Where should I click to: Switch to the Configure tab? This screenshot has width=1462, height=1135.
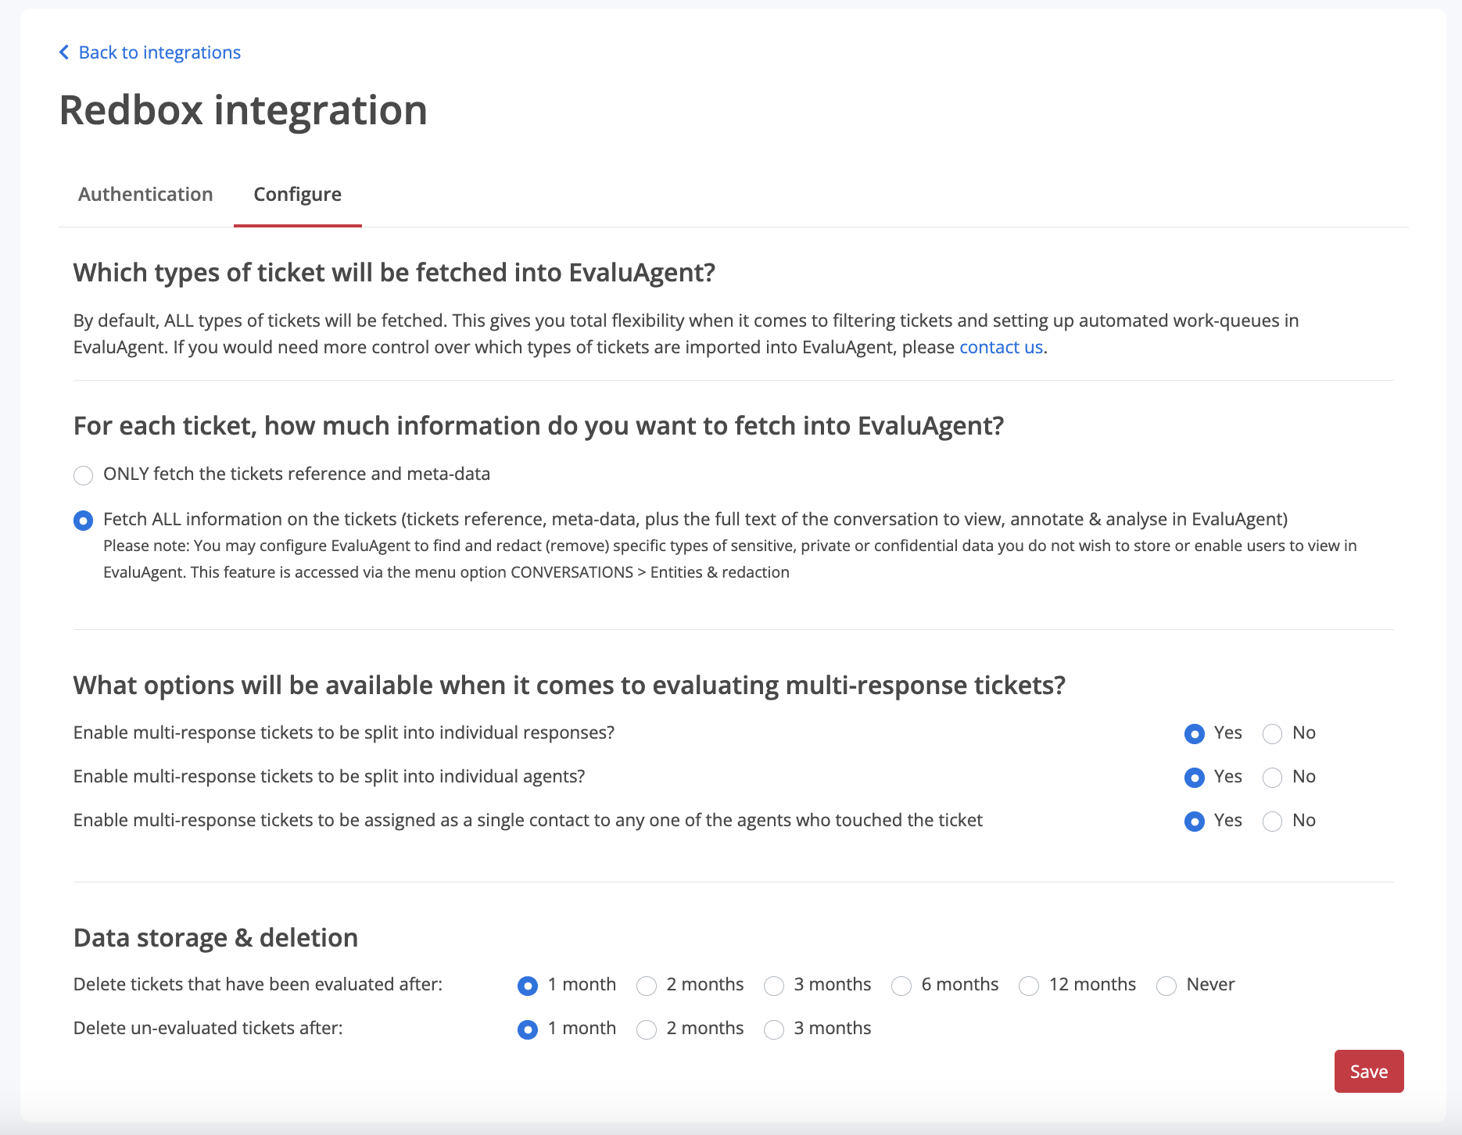(298, 194)
